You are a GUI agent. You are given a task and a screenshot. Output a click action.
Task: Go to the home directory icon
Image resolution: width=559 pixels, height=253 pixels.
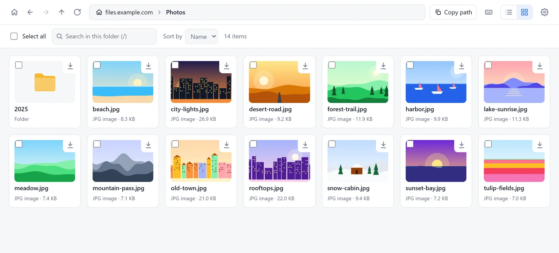point(14,12)
